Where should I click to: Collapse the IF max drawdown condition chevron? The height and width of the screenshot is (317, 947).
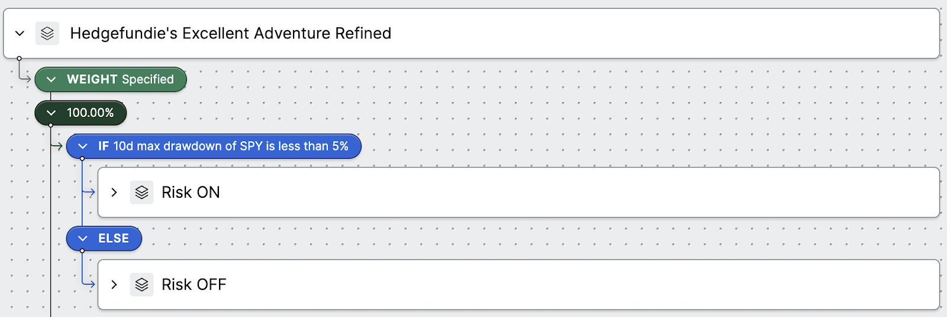[83, 146]
